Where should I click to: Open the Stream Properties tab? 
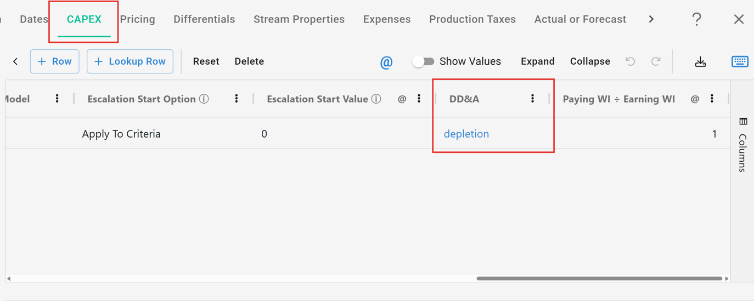[299, 19]
